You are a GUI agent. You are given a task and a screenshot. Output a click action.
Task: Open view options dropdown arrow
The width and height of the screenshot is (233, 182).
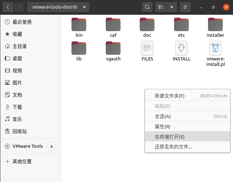172,7
